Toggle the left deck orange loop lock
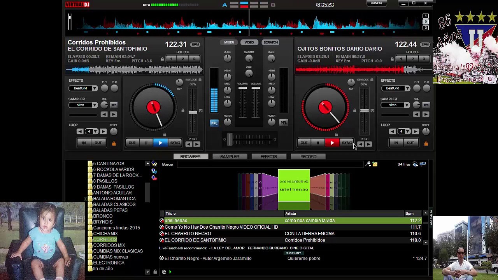Viewport: 498px width, 280px height. point(114,143)
